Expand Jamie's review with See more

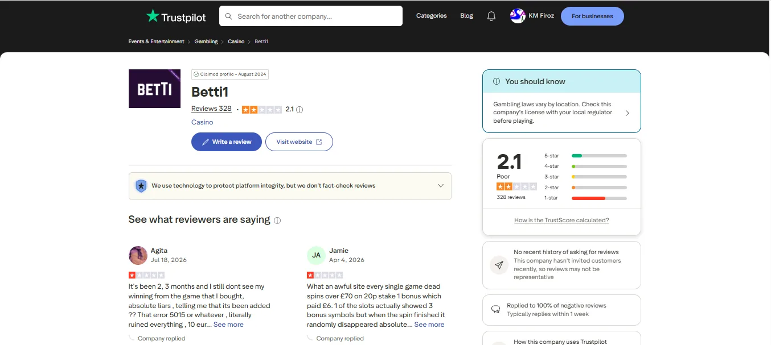click(x=429, y=325)
